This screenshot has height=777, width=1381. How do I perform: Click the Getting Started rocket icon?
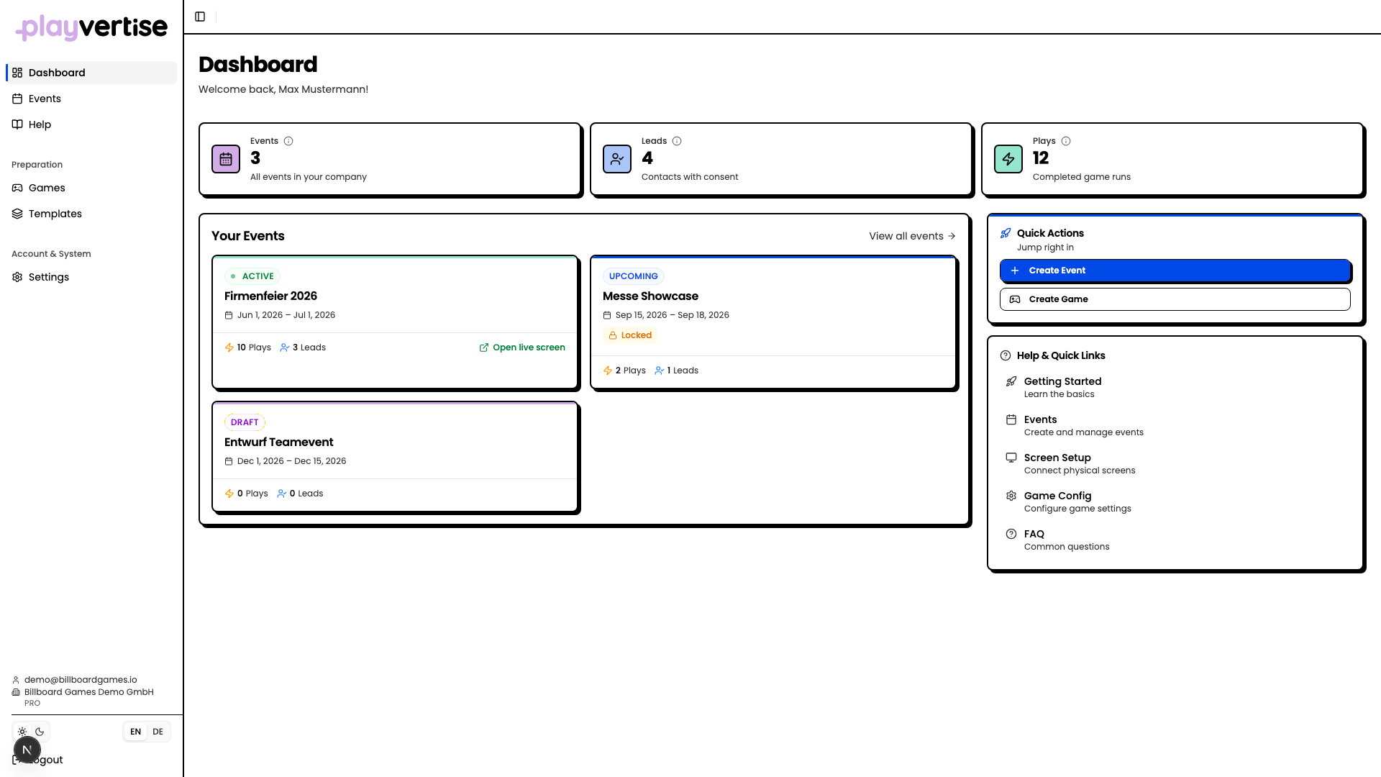1011,381
